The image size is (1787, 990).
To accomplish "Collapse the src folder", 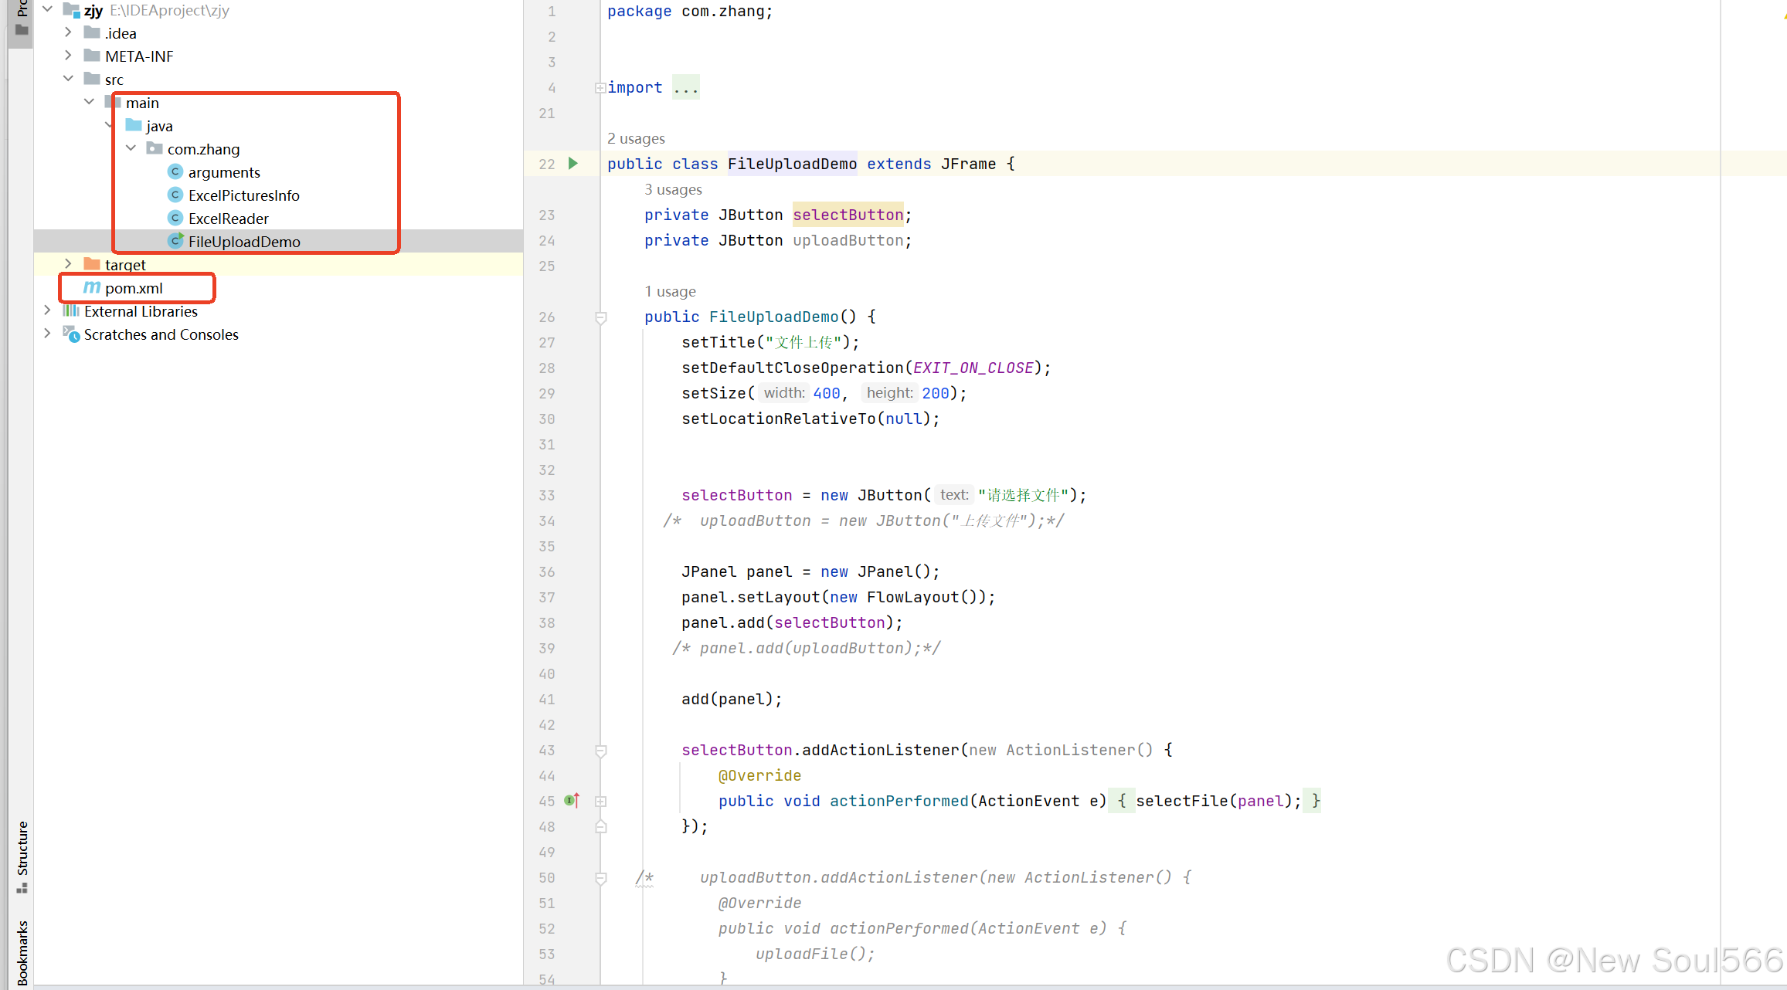I will [68, 79].
